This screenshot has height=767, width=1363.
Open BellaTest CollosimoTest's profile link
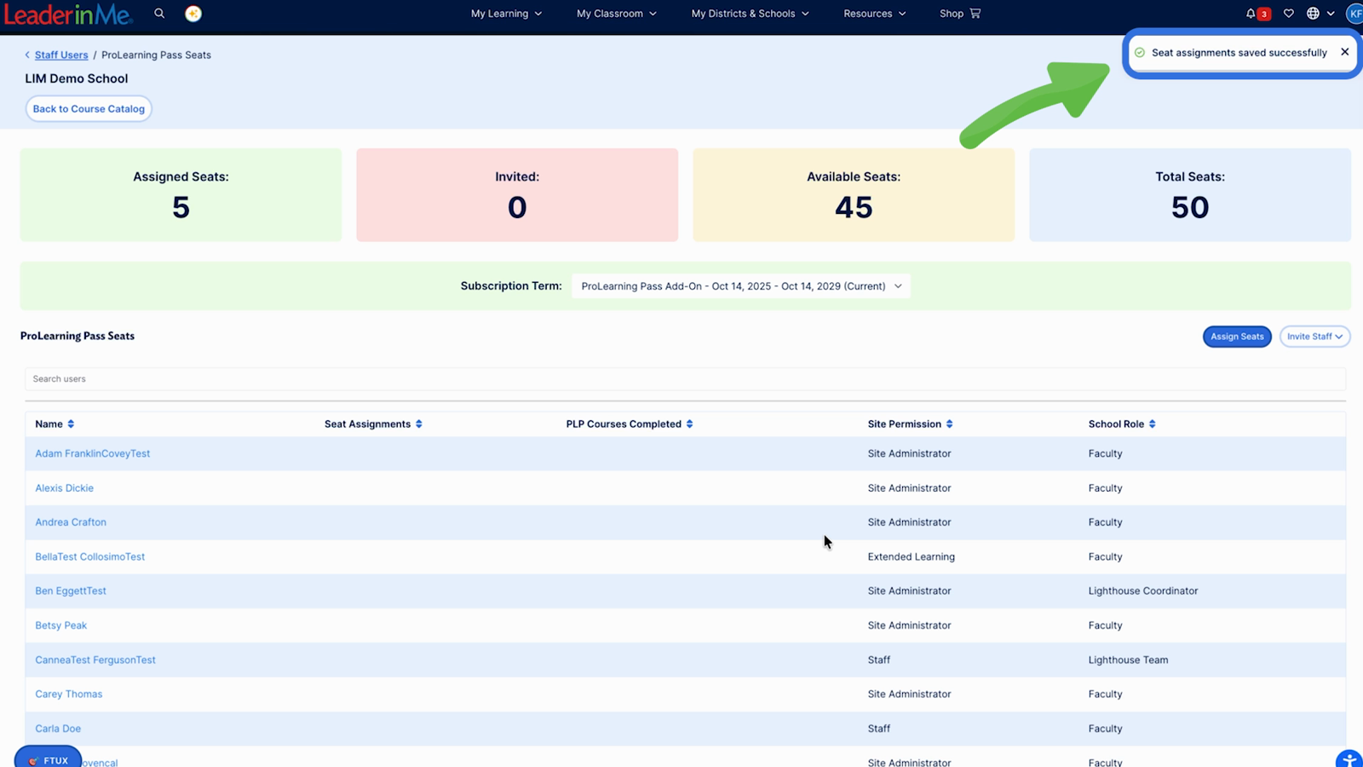point(89,557)
